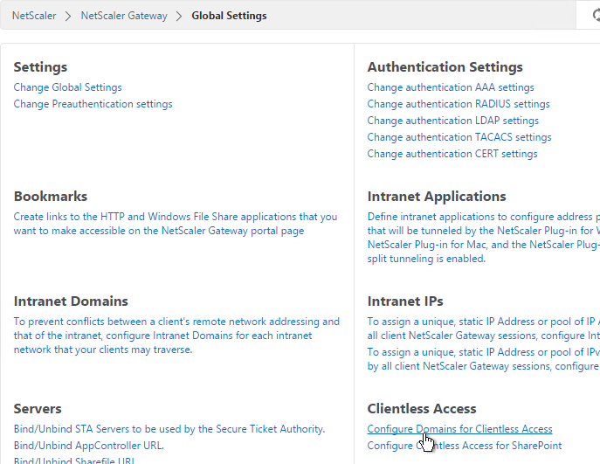Open Configure Domains for Clientless Access
This screenshot has width=600, height=464.
pos(459,429)
